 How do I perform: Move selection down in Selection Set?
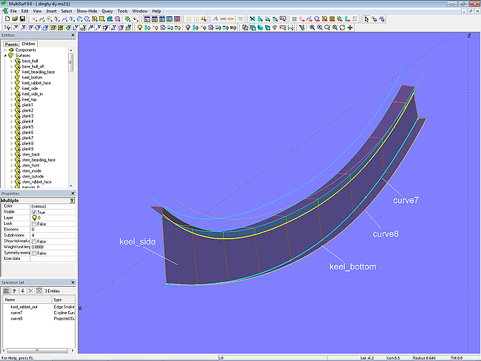tap(22, 292)
